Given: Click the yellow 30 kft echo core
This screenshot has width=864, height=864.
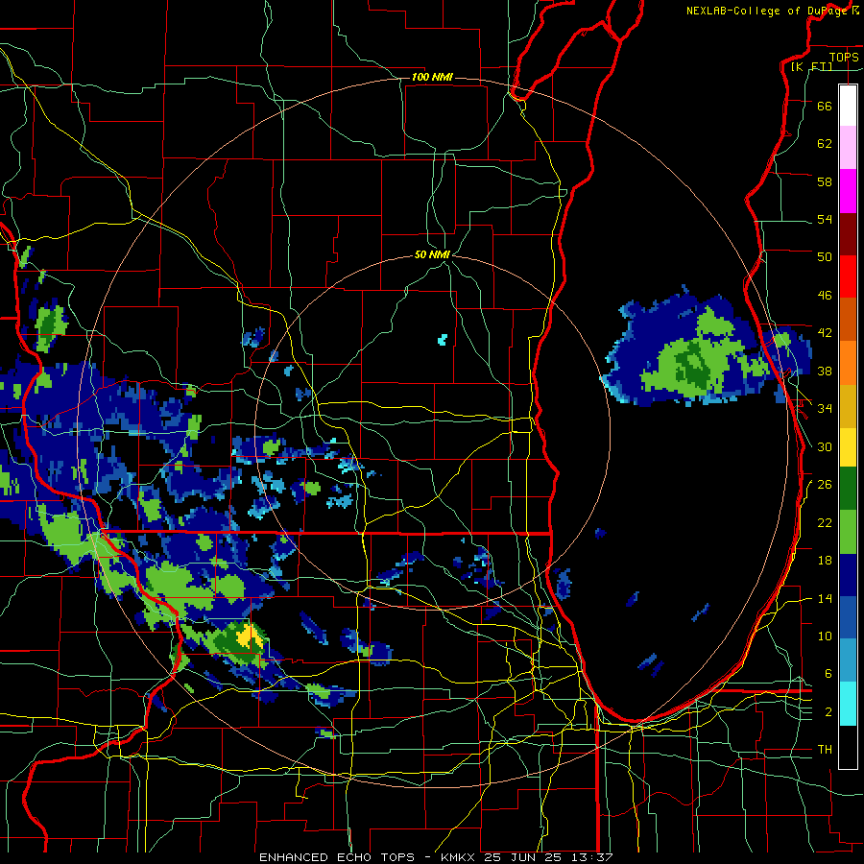Looking at the screenshot, I should (251, 636).
